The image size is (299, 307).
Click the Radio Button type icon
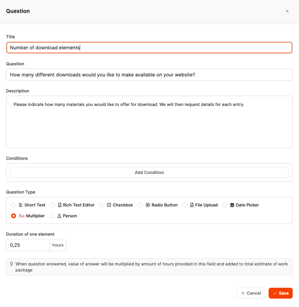point(148,205)
